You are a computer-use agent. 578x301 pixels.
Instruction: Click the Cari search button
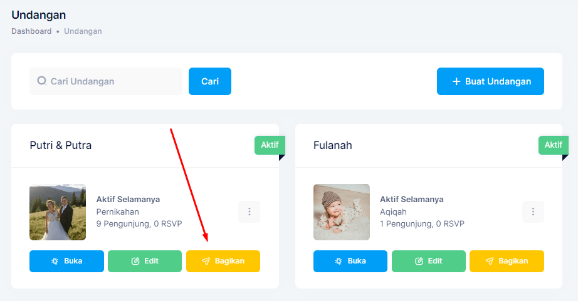click(x=210, y=81)
